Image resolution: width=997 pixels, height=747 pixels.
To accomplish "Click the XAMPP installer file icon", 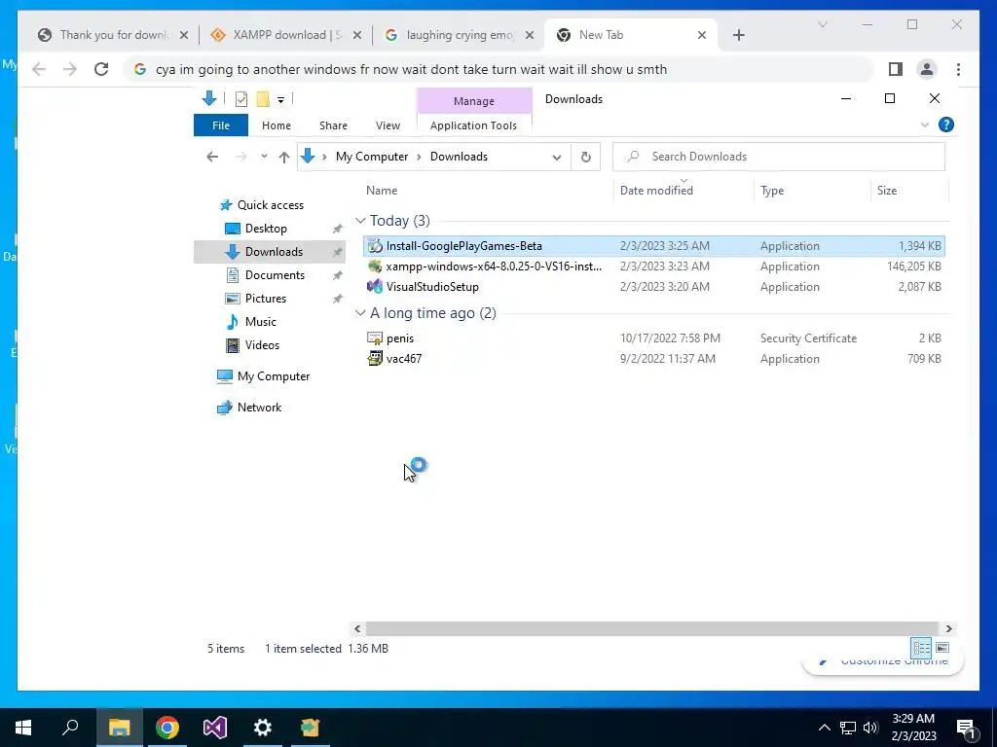I will coord(375,267).
